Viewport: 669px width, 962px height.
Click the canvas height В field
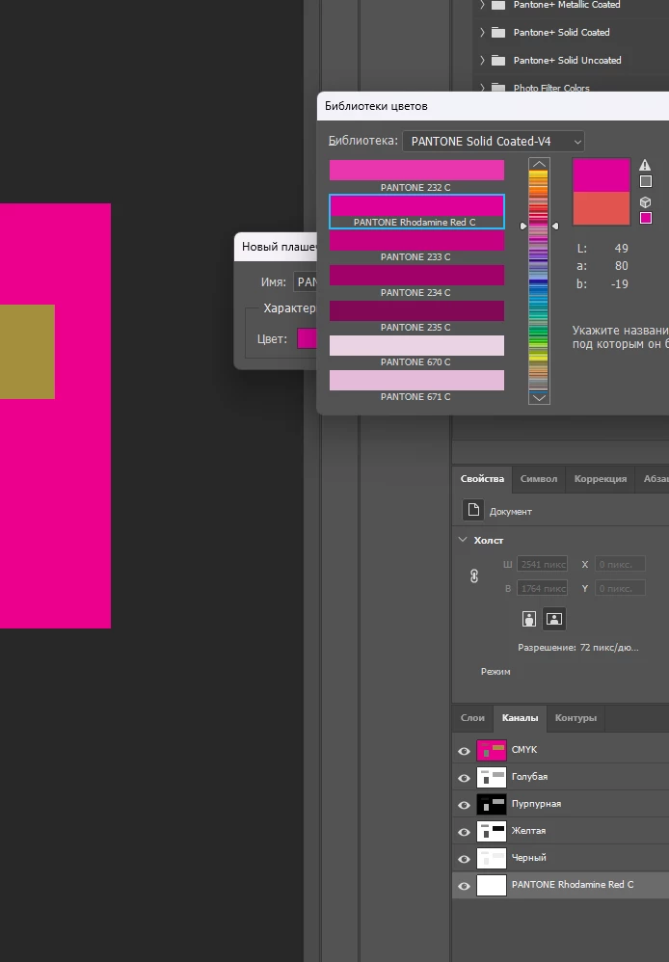point(543,588)
